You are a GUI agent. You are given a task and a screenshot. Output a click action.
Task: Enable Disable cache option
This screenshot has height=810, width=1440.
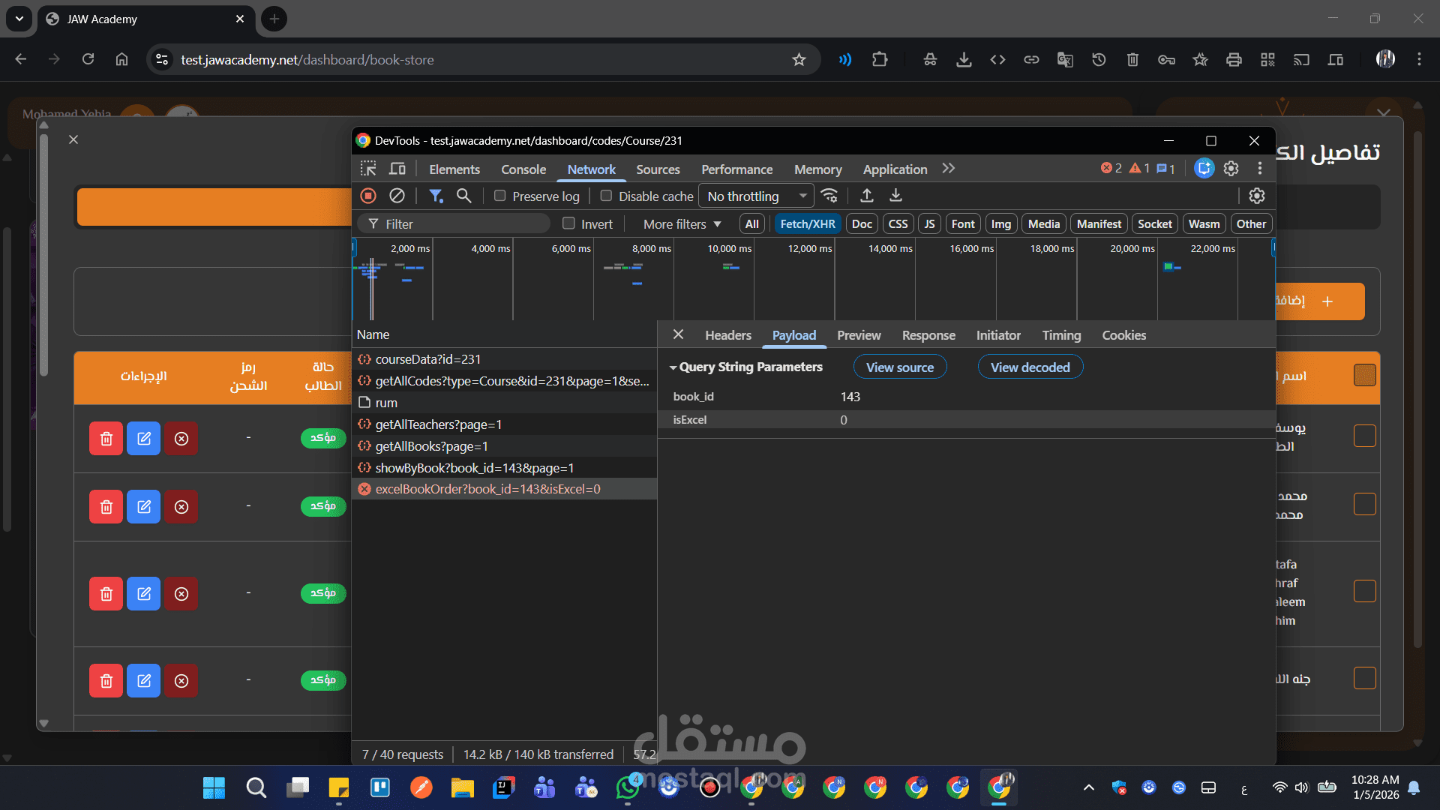click(606, 196)
